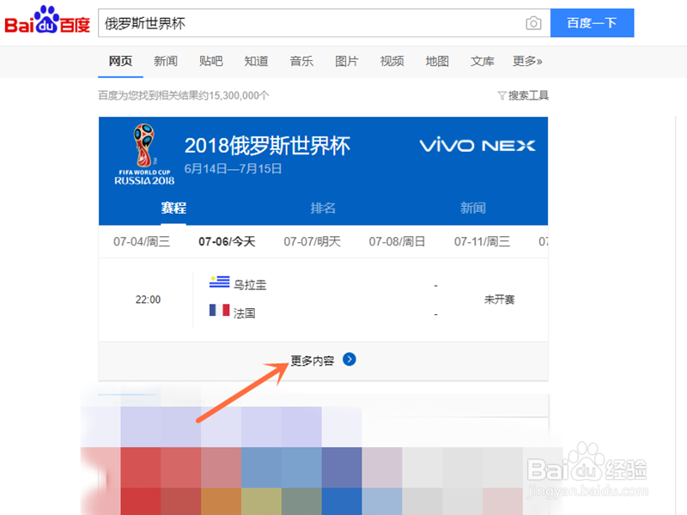Click the VIVO NEX logo
This screenshot has height=515, width=687.
pos(477,146)
